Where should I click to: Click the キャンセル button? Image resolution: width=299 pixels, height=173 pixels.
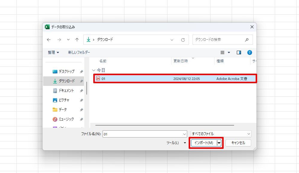coord(238,143)
